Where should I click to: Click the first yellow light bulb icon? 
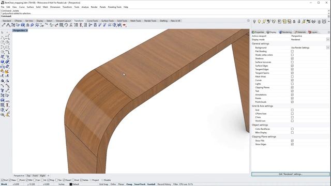[x=259, y=21]
